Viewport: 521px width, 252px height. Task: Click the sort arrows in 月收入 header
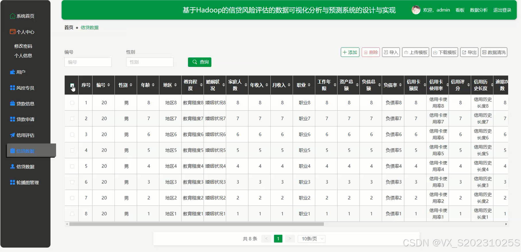[x=289, y=85]
